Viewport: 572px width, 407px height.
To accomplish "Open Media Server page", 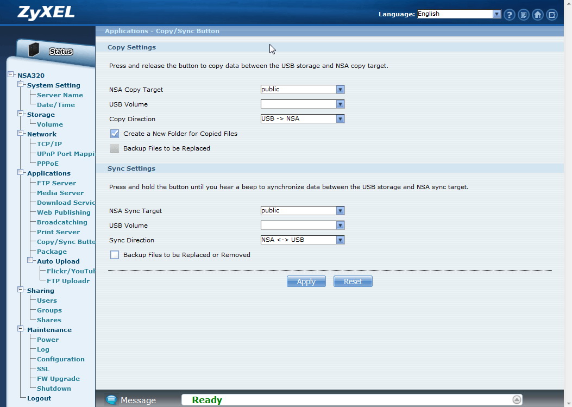I will (60, 193).
